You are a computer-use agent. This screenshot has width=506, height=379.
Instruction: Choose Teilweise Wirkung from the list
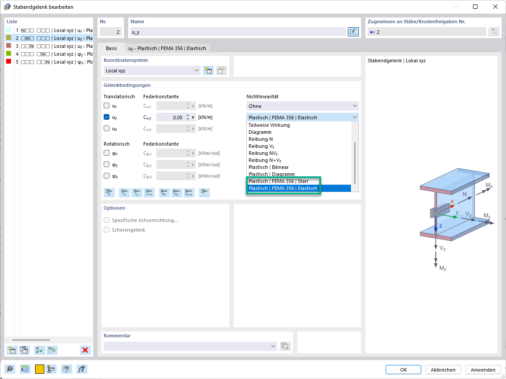click(299, 125)
